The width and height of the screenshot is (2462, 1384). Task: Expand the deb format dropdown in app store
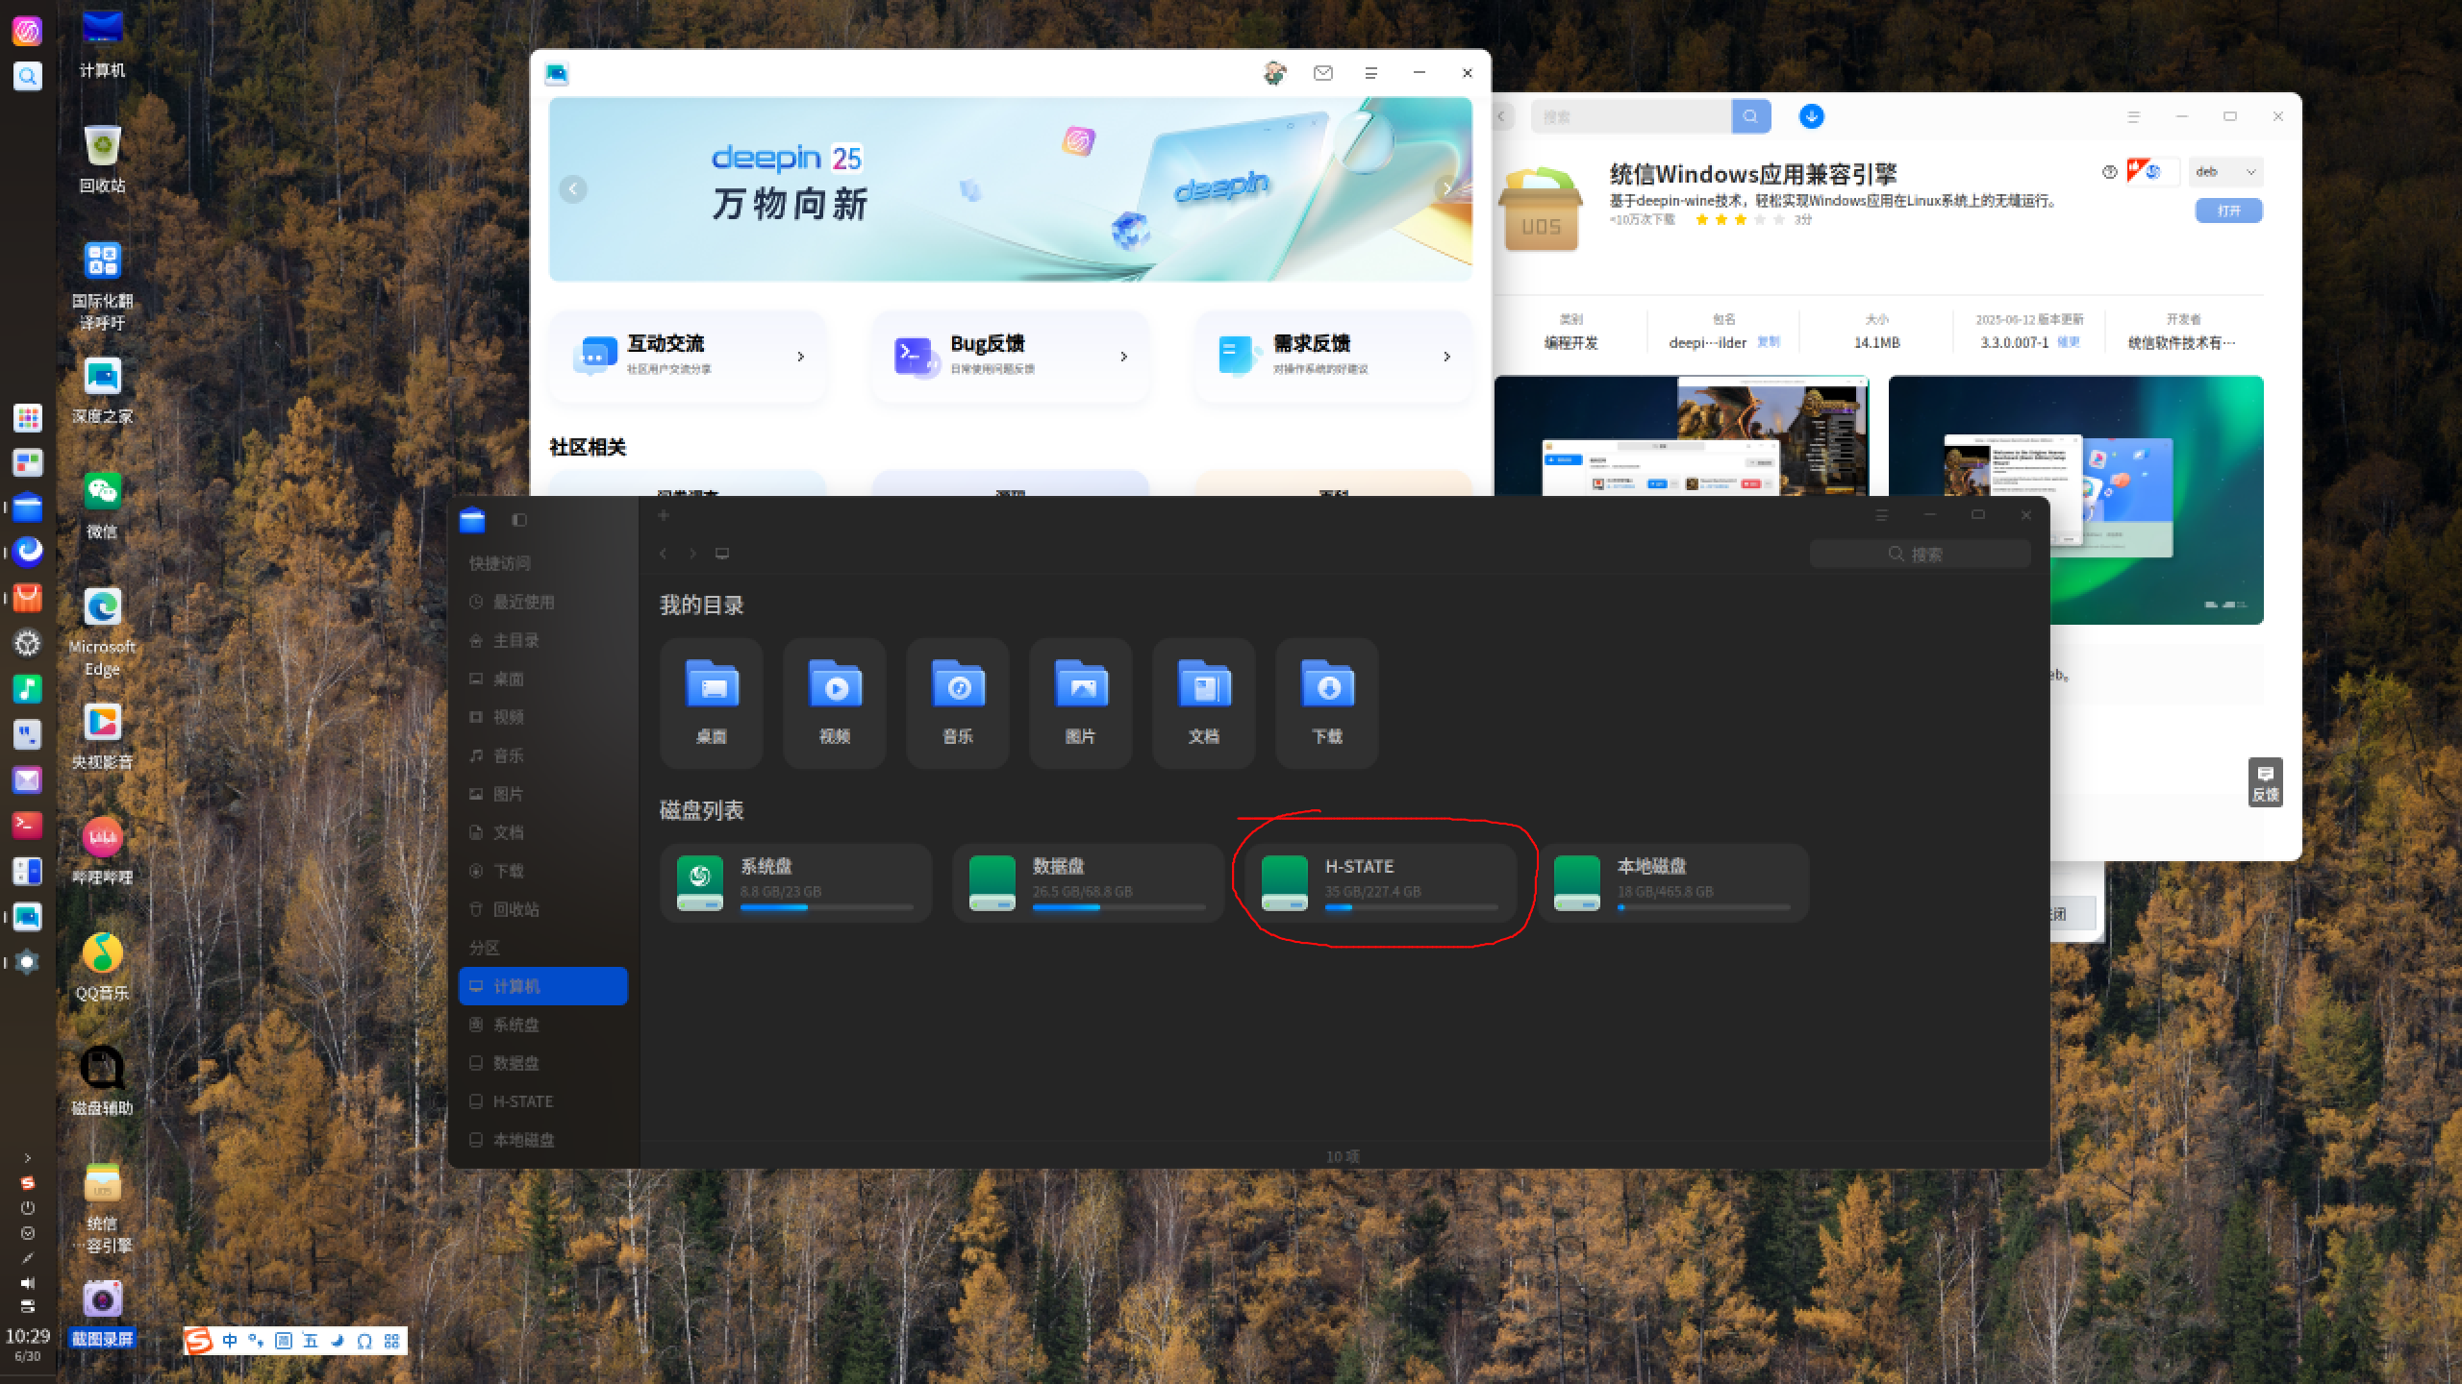click(x=2225, y=172)
